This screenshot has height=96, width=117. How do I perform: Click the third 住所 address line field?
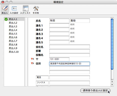[69, 72]
